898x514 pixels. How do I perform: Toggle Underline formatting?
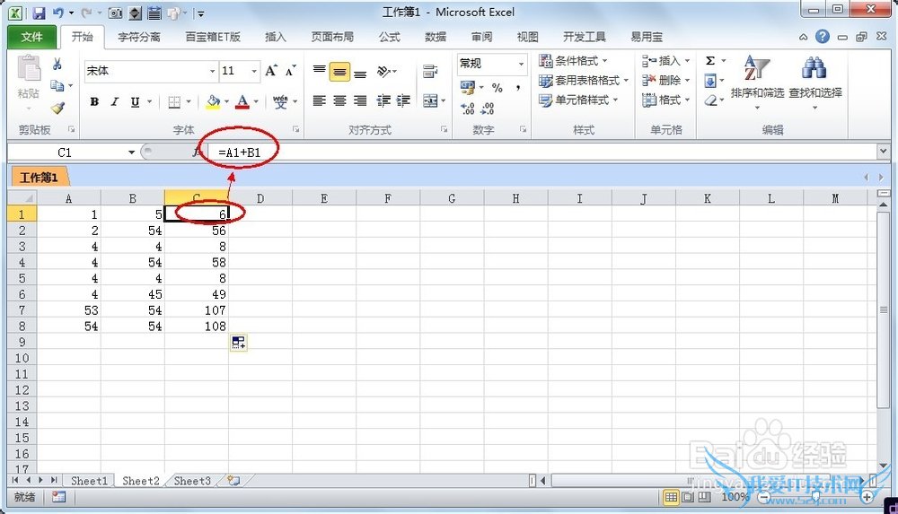coord(136,101)
